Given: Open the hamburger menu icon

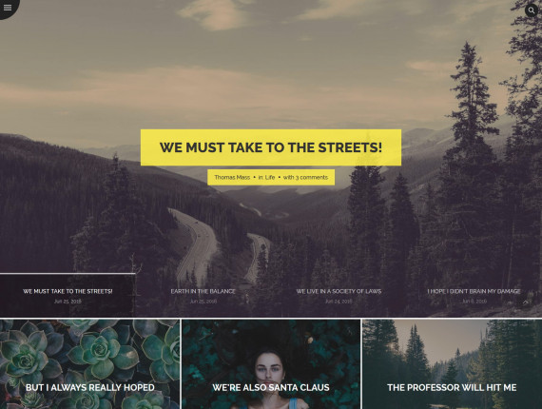Looking at the screenshot, I should click(8, 8).
